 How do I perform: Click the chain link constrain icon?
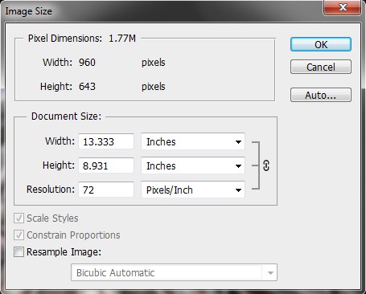pos(266,165)
